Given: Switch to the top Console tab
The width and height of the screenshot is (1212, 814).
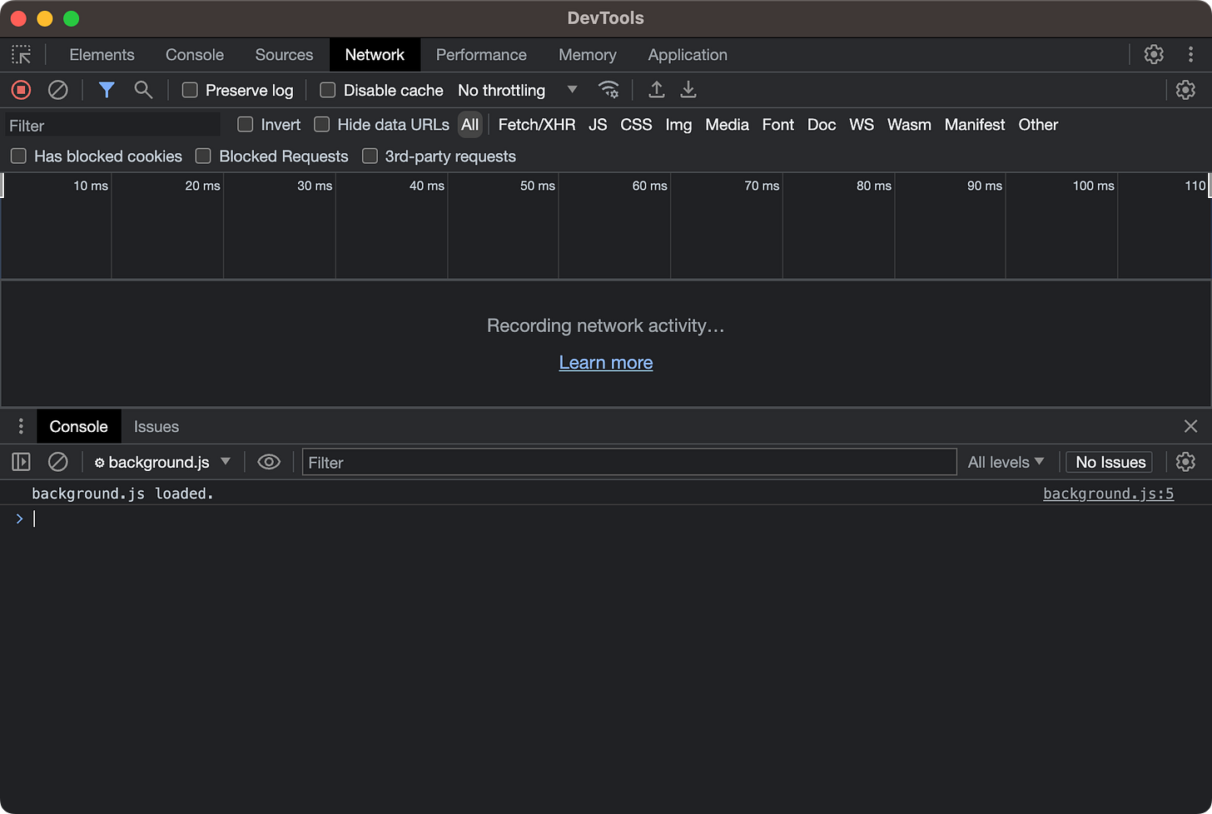Looking at the screenshot, I should 195,55.
